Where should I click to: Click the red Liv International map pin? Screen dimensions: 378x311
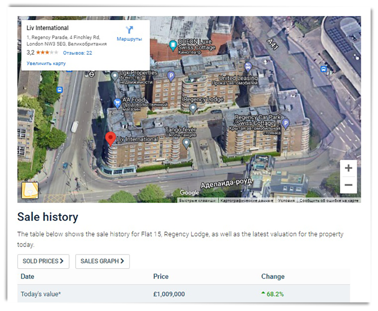[x=110, y=139]
